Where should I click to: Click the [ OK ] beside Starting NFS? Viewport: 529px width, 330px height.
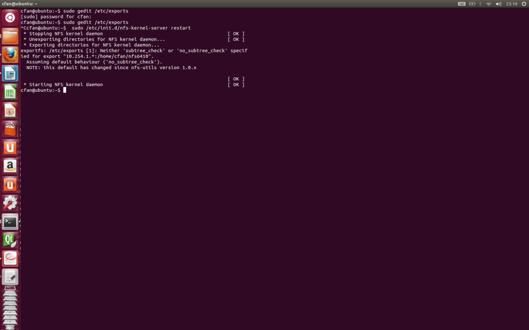tap(236, 85)
